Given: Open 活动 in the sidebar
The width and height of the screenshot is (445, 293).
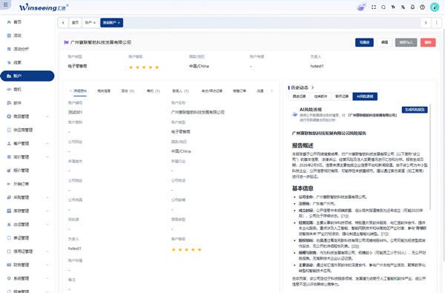Looking at the screenshot, I should tap(27, 36).
